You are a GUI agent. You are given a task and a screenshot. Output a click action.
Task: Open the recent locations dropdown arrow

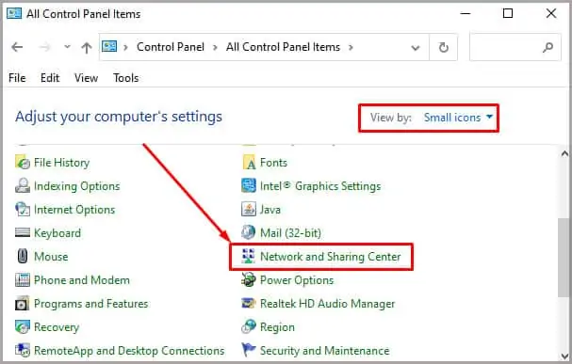67,47
